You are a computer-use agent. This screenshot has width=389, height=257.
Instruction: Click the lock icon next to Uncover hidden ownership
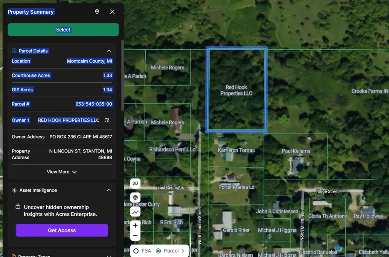coord(18,206)
